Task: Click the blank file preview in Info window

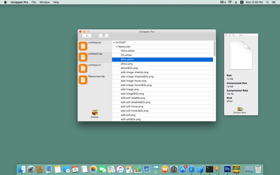Action: [241, 55]
